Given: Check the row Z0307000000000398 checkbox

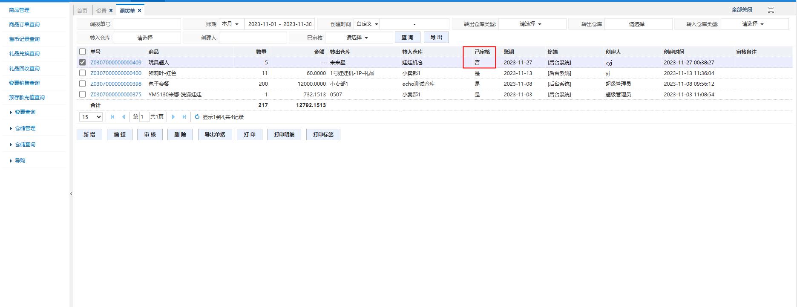Looking at the screenshot, I should click(83, 84).
